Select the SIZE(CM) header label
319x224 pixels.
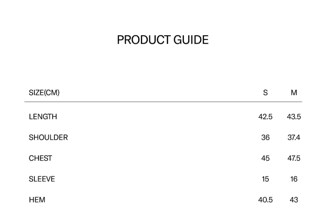[44, 93]
